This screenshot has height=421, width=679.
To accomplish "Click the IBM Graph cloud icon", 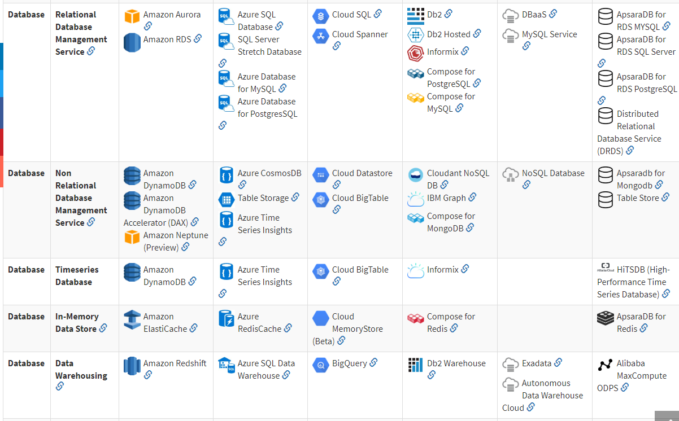I will (x=416, y=199).
